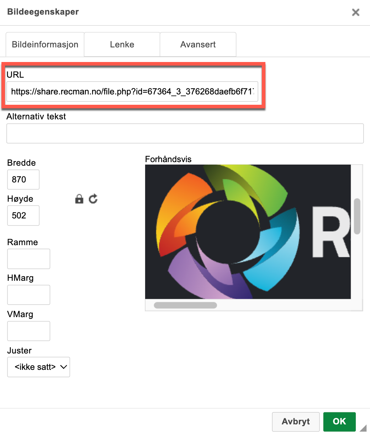
Task: Click the reset size circular arrow icon
Action: pos(93,199)
